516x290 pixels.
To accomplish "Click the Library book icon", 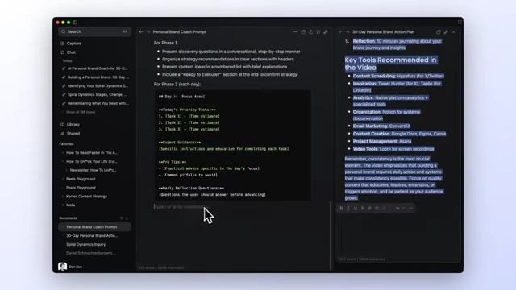I will pos(63,125).
